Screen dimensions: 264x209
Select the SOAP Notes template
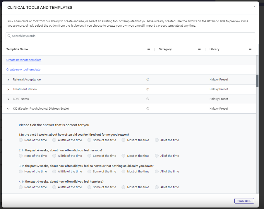(x=21, y=99)
